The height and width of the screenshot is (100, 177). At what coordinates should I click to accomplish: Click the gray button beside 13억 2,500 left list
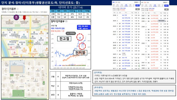pos(137,9)
